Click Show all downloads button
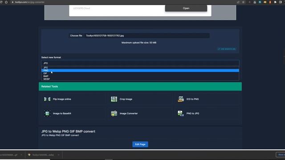 click(x=281, y=155)
